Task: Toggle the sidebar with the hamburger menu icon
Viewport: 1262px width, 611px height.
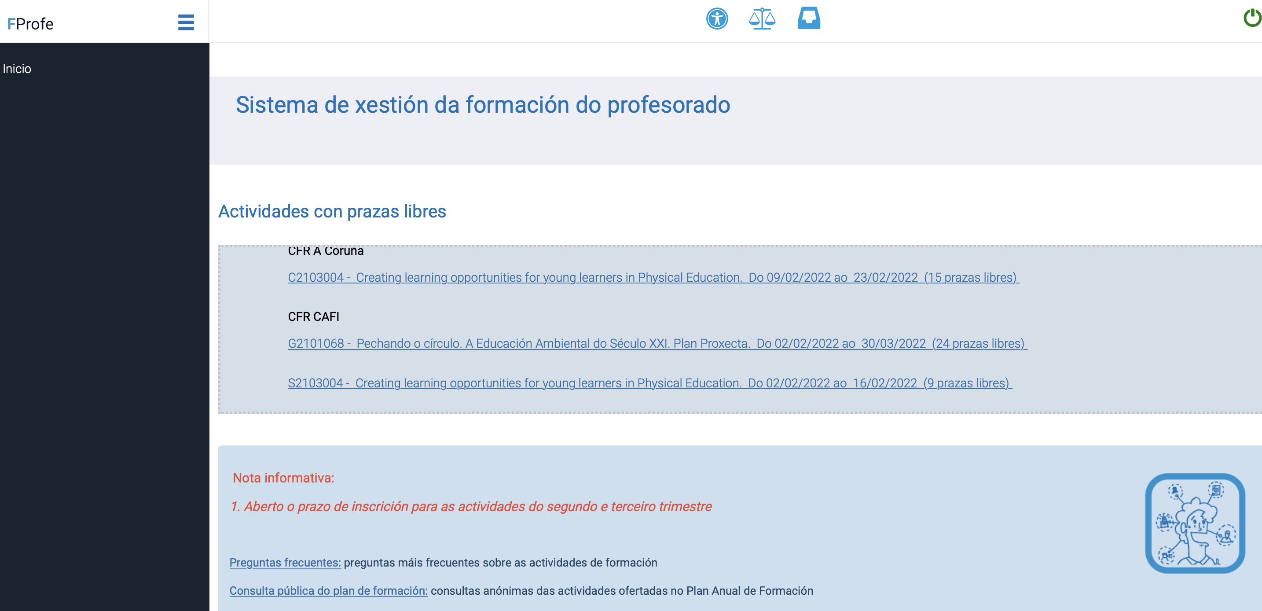Action: (x=186, y=22)
